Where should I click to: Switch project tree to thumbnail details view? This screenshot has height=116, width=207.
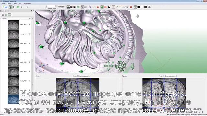(9, 15)
